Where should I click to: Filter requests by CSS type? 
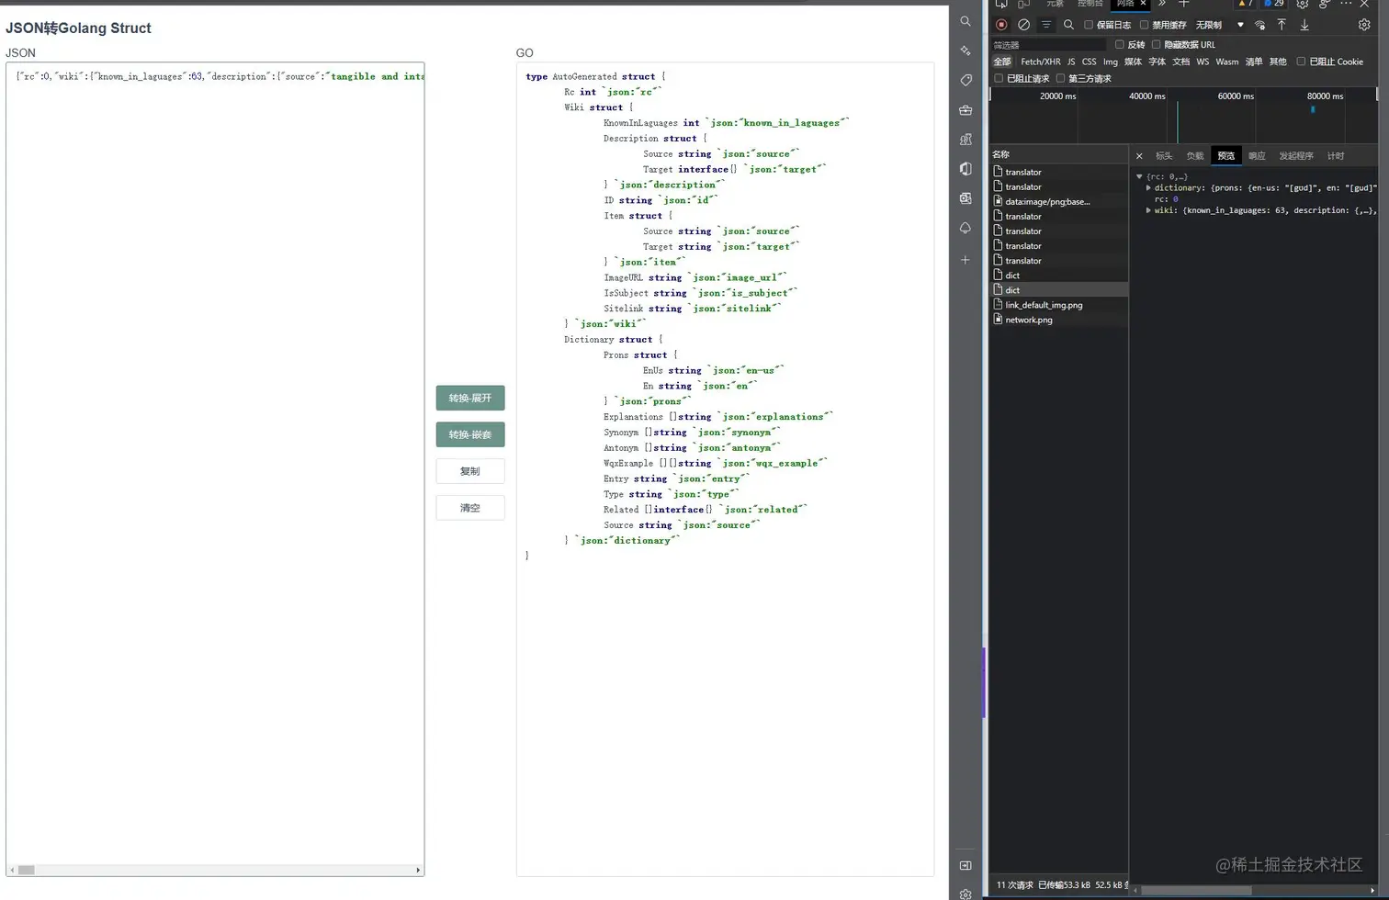(x=1090, y=62)
